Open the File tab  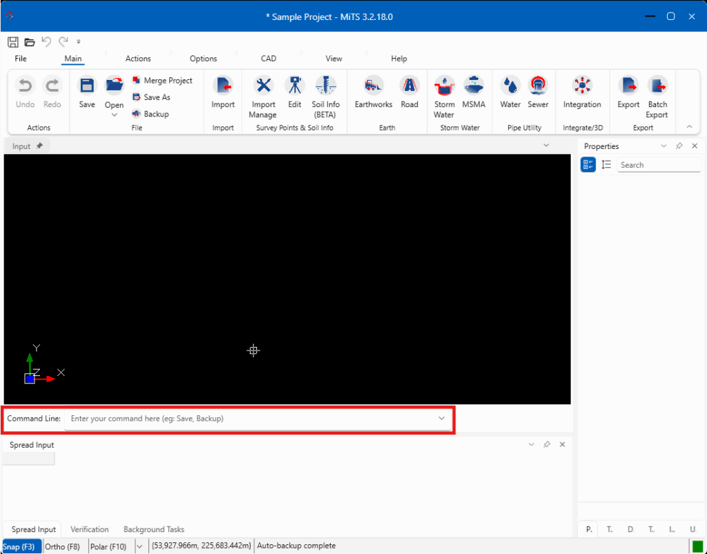21,59
